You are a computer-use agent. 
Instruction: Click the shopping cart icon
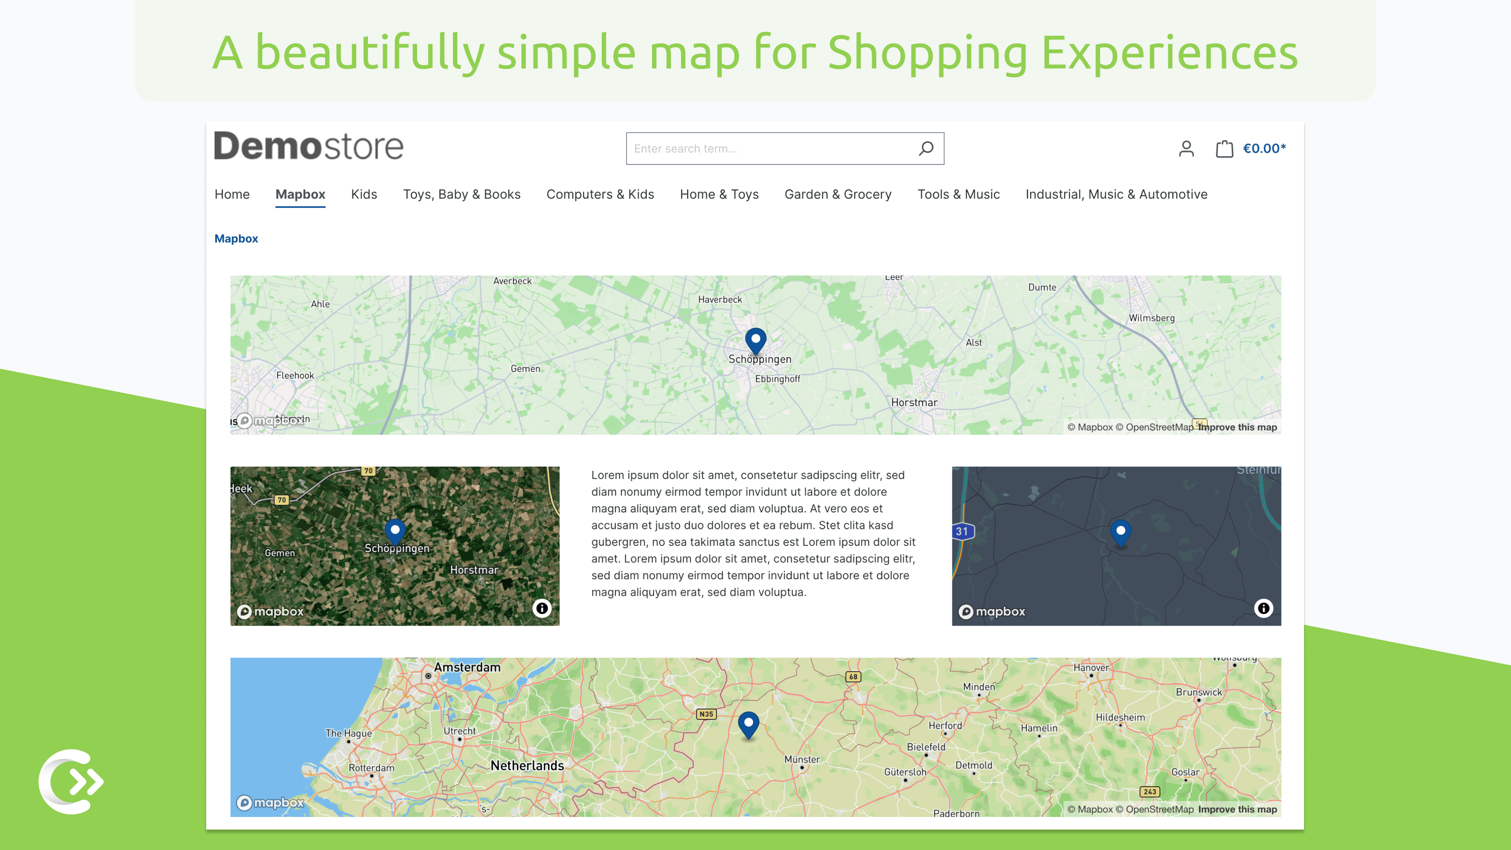(x=1223, y=148)
